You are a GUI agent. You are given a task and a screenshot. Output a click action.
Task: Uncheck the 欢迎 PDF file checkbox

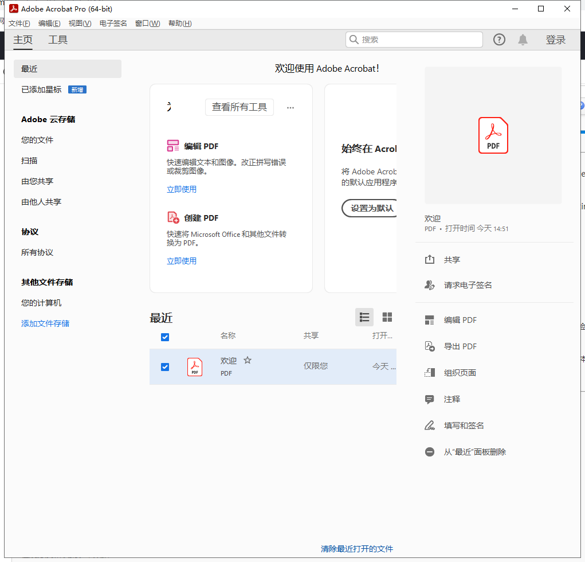click(164, 367)
